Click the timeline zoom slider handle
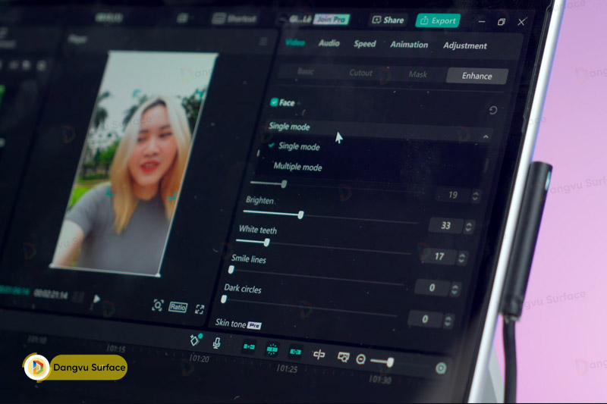607x404 pixels. 390,362
